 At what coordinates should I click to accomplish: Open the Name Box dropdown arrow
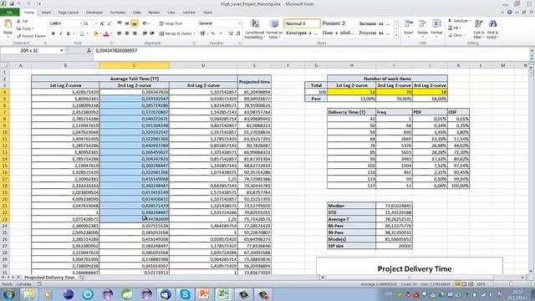click(62, 50)
